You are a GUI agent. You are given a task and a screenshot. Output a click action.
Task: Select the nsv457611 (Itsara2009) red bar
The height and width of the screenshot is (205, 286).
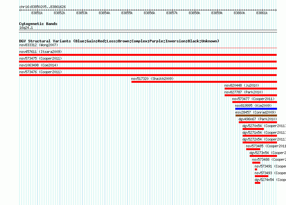pos(148,55)
